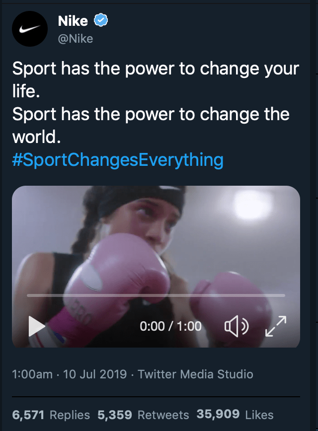This screenshot has height=431, width=318.
Task: Toggle video playback with the play button
Action: (37, 326)
